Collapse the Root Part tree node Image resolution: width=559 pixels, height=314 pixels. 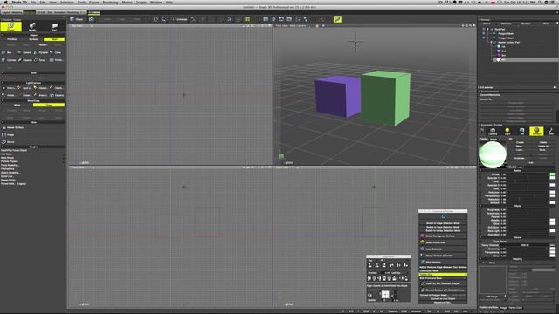tap(488, 29)
